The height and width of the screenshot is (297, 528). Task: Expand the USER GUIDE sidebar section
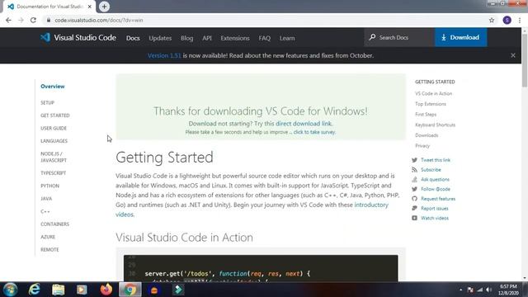(x=54, y=129)
